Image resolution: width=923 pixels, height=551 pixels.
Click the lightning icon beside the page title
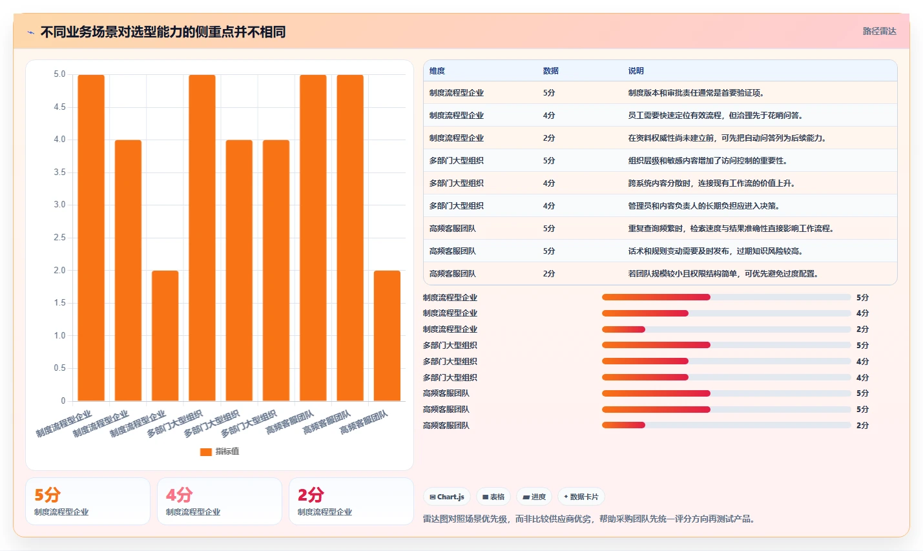click(x=30, y=32)
